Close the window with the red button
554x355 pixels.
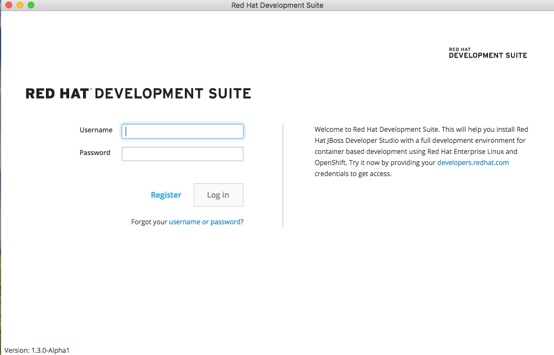tap(9, 5)
